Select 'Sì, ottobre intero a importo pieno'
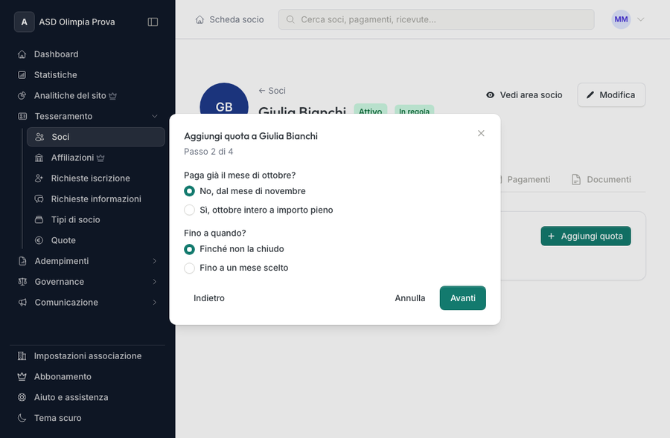The width and height of the screenshot is (670, 438). point(189,210)
